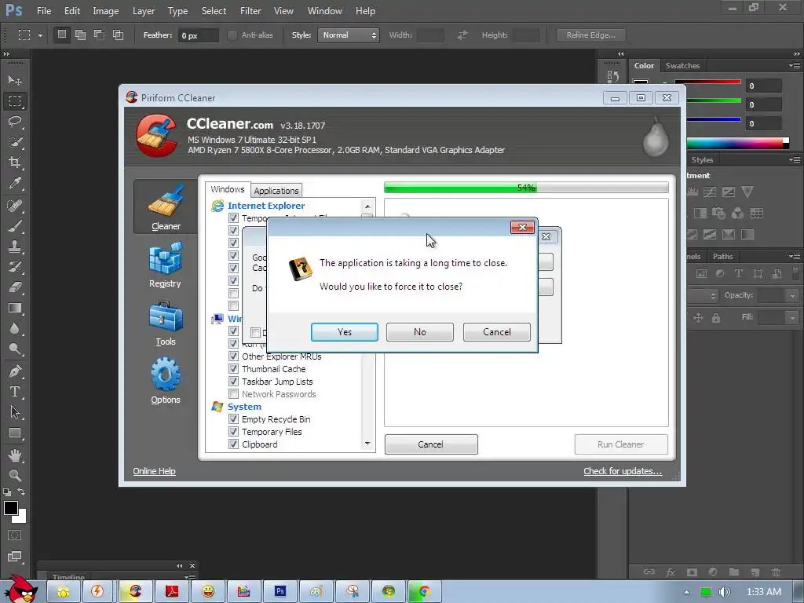804x603 pixels.
Task: Toggle Quick Mask mode icon
Action: [14, 535]
